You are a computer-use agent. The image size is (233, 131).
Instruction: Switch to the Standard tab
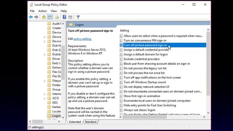(x=91, y=122)
